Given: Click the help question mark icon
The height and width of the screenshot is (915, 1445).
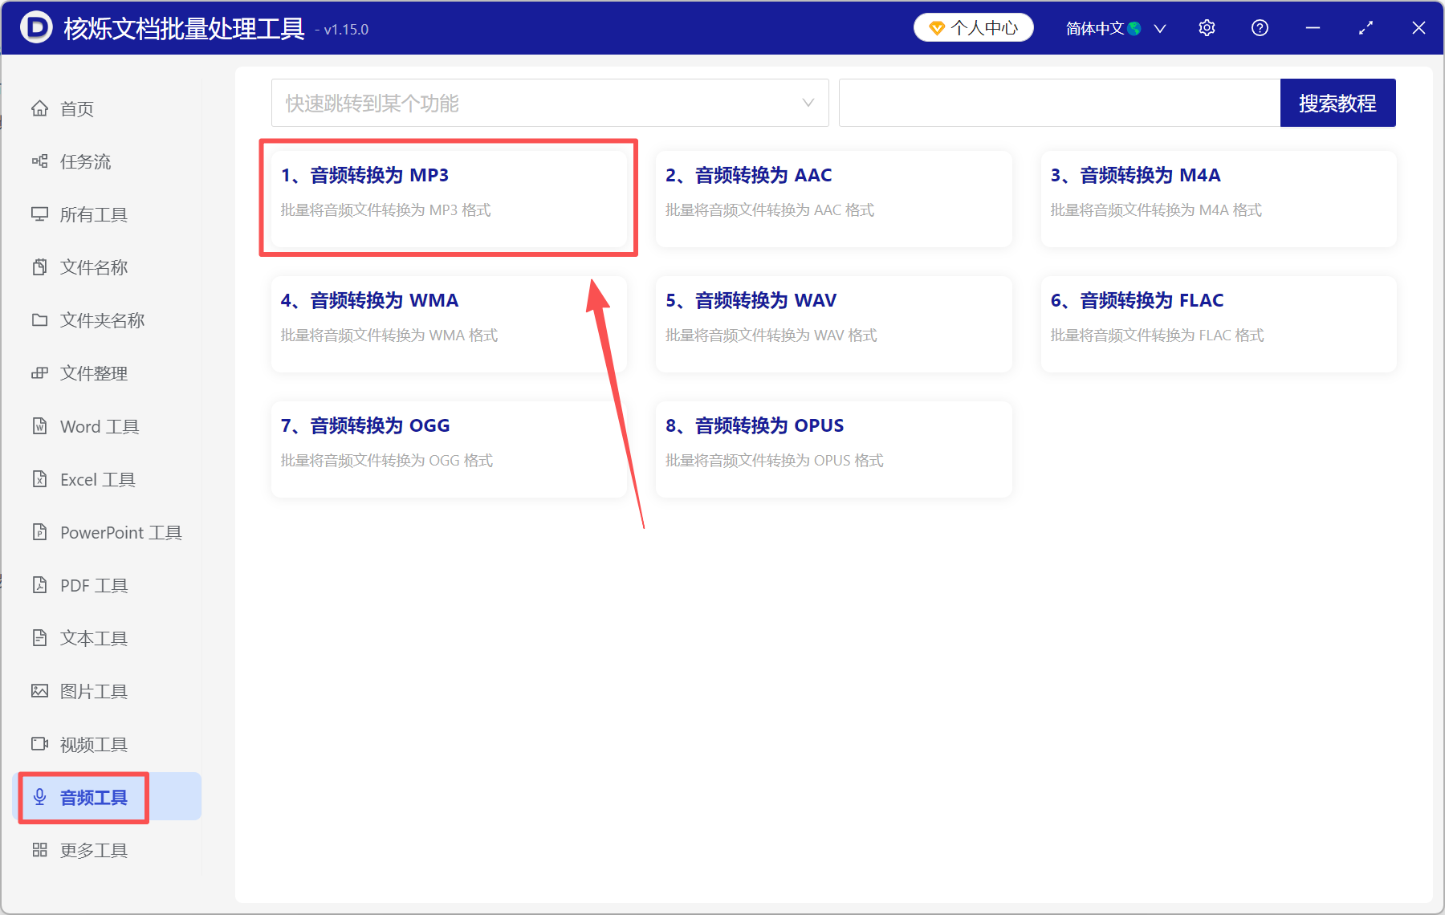Looking at the screenshot, I should tap(1260, 28).
